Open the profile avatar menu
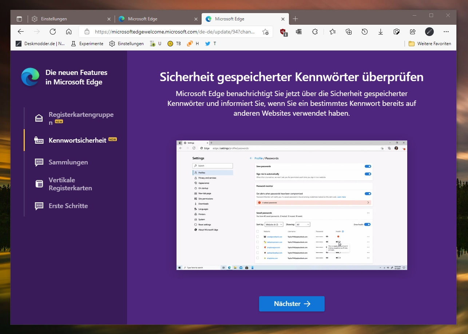This screenshot has width=468, height=334. pyautogui.click(x=429, y=32)
